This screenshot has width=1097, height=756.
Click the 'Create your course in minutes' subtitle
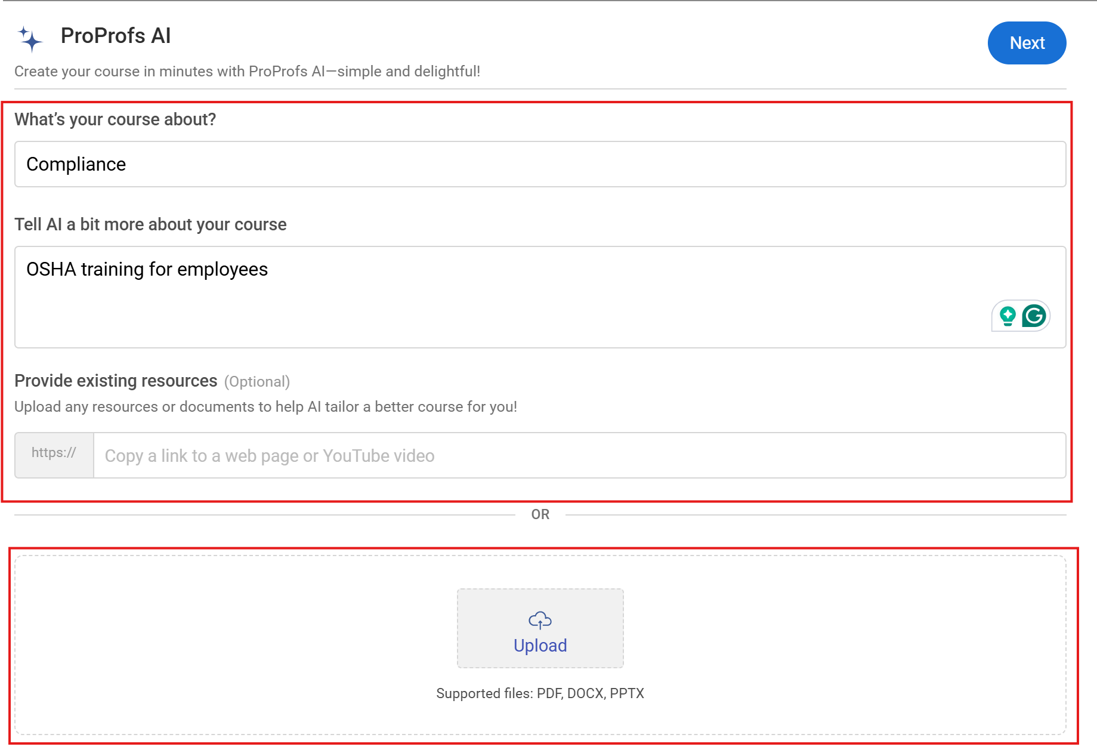[x=247, y=72]
